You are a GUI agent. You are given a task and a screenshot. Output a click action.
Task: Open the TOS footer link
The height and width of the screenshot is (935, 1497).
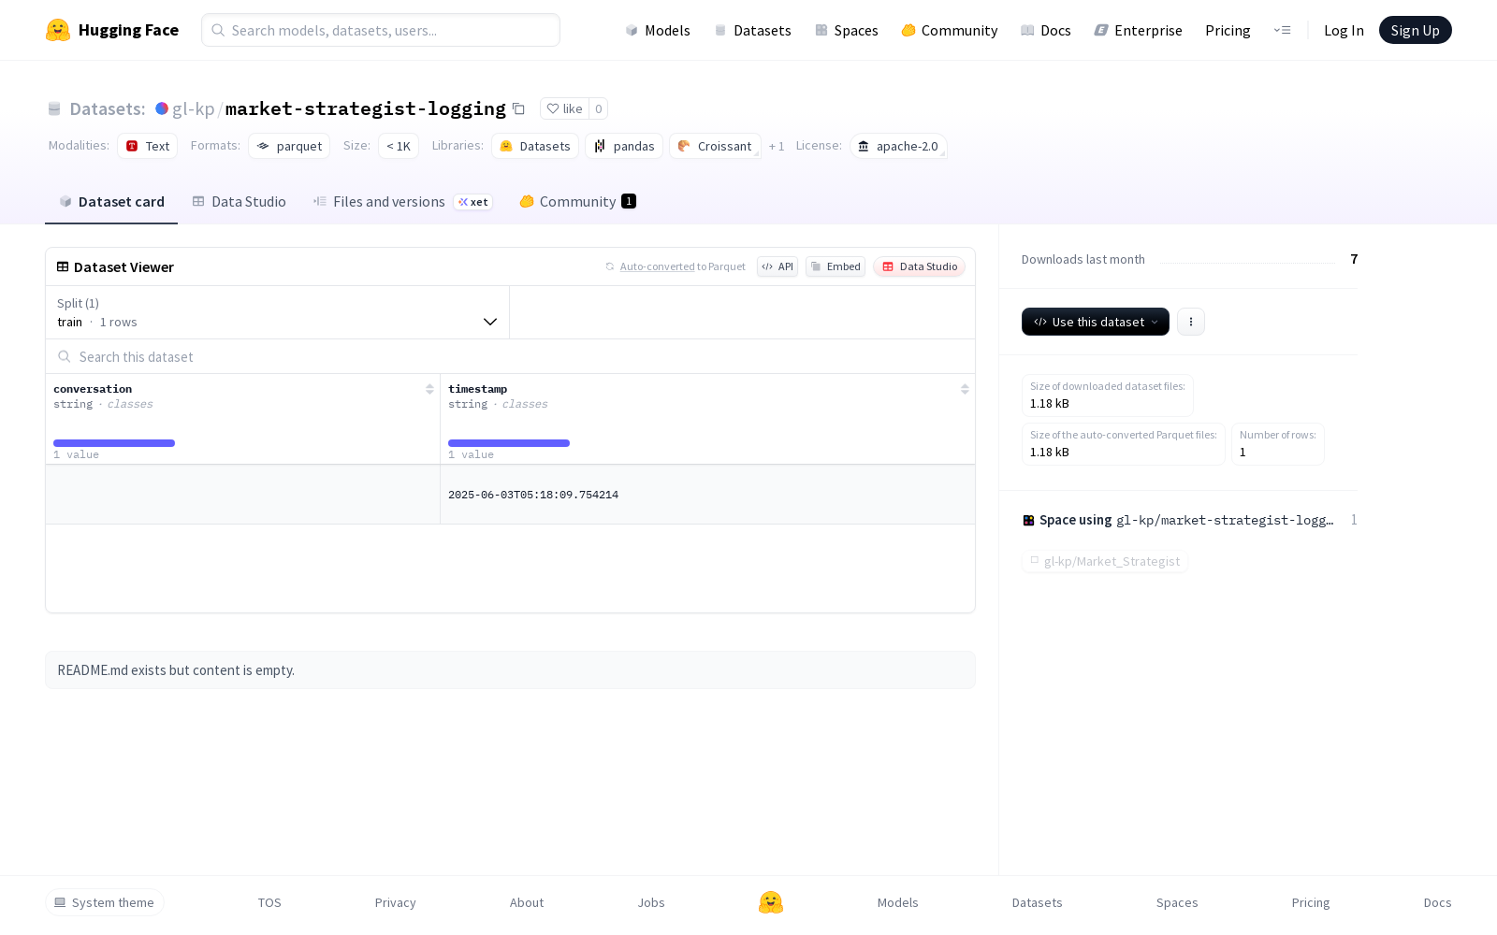(269, 902)
